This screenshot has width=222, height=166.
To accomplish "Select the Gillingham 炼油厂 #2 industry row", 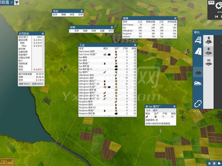I will pyautogui.click(x=108, y=84).
